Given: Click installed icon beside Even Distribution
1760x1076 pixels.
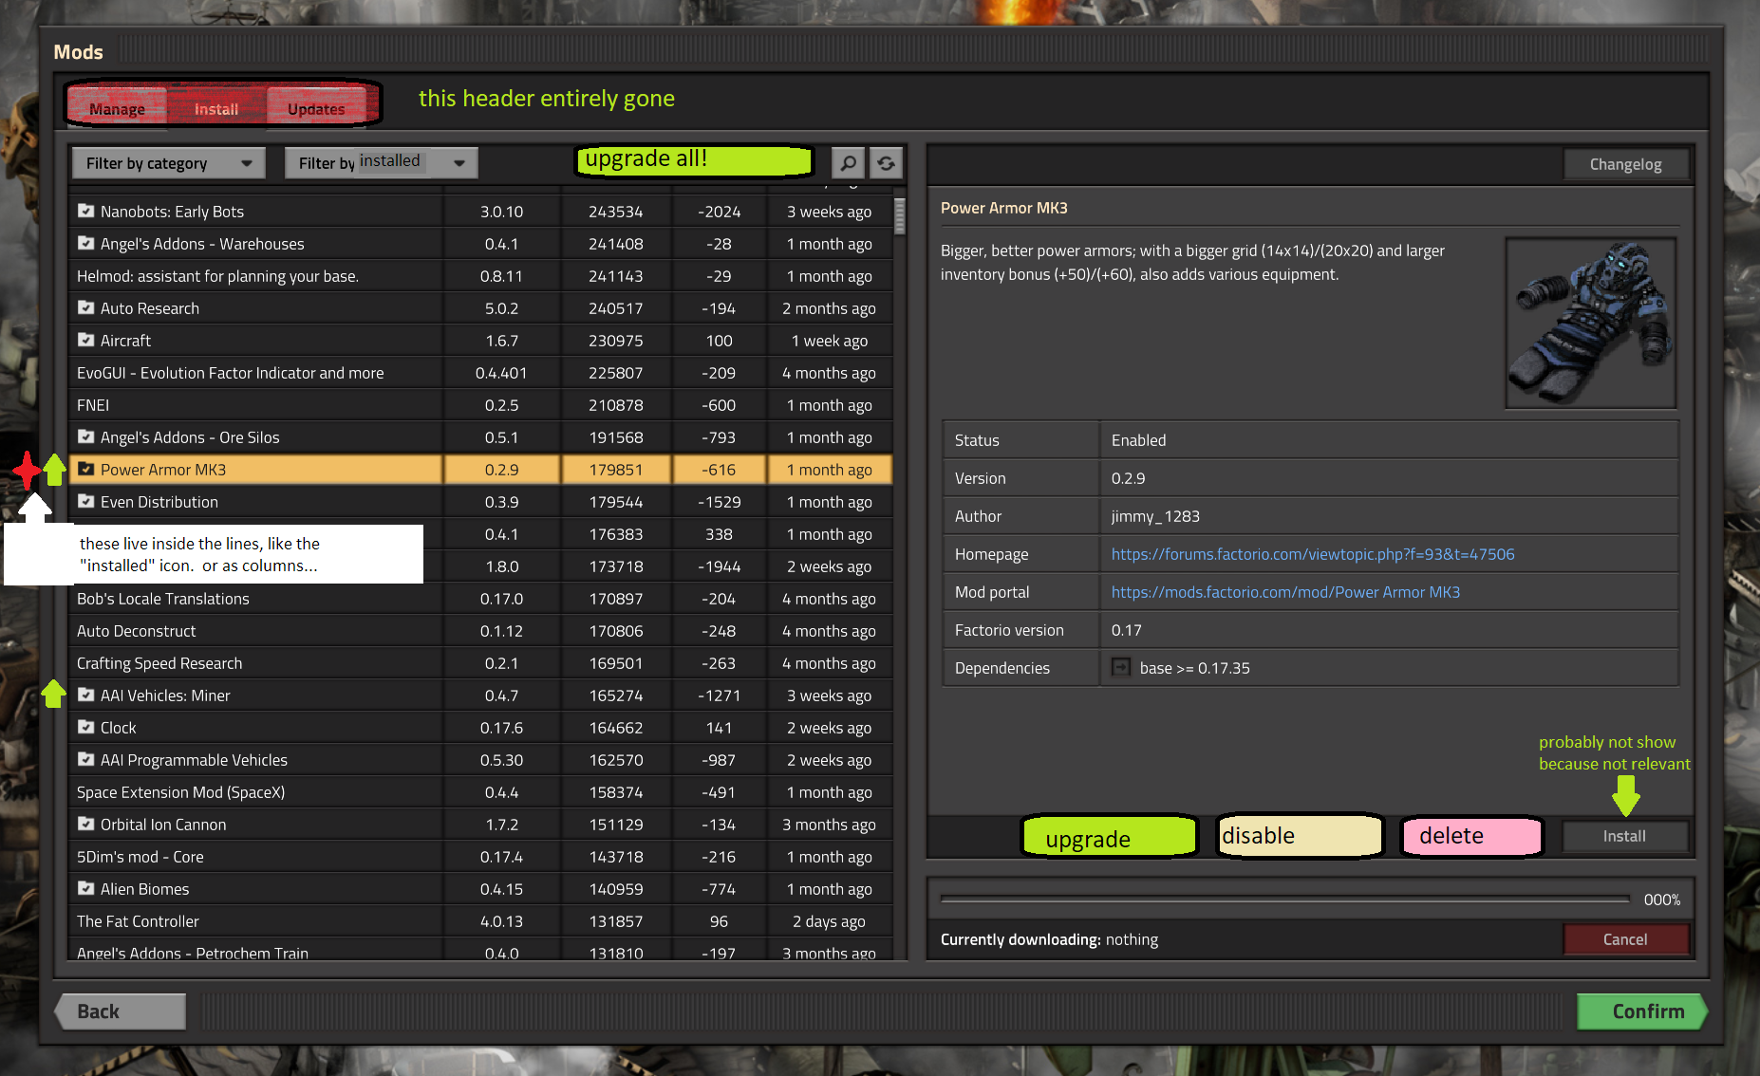Looking at the screenshot, I should click(x=85, y=501).
